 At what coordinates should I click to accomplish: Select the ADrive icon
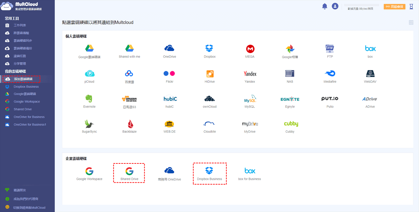point(370,99)
